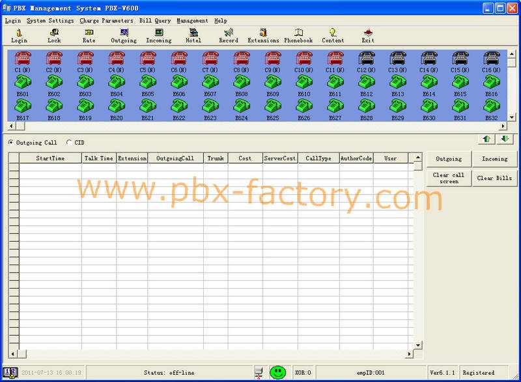Click the Talk Time column header
Viewport: 521px width, 382px height.
[x=99, y=158]
